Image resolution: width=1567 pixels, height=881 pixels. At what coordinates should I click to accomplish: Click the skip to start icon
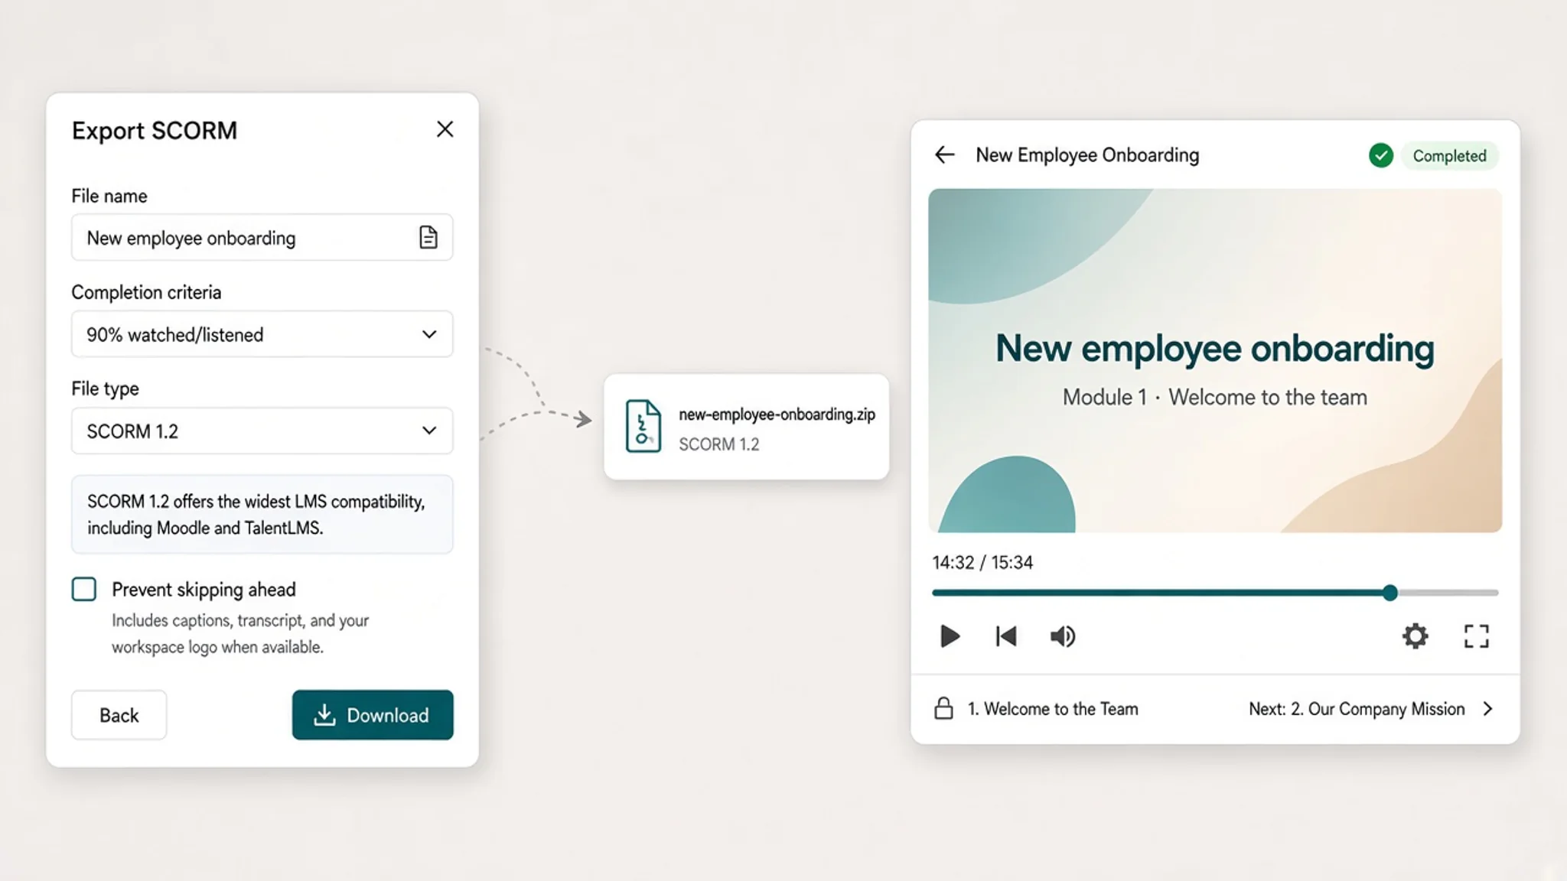click(1006, 636)
